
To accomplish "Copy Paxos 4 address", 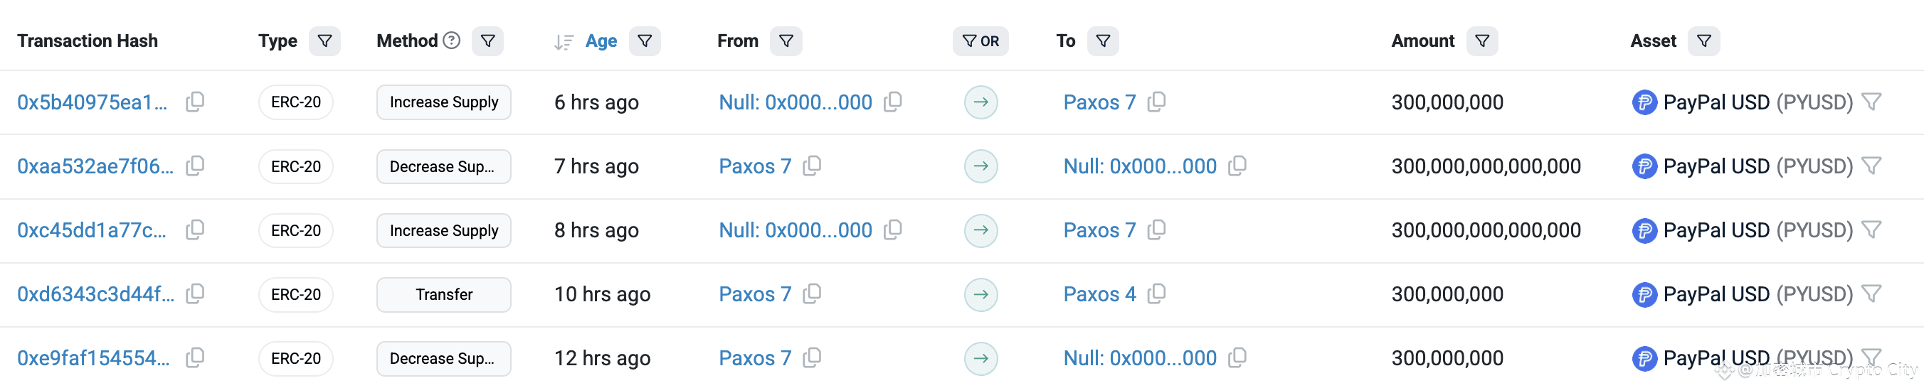I will (1156, 294).
